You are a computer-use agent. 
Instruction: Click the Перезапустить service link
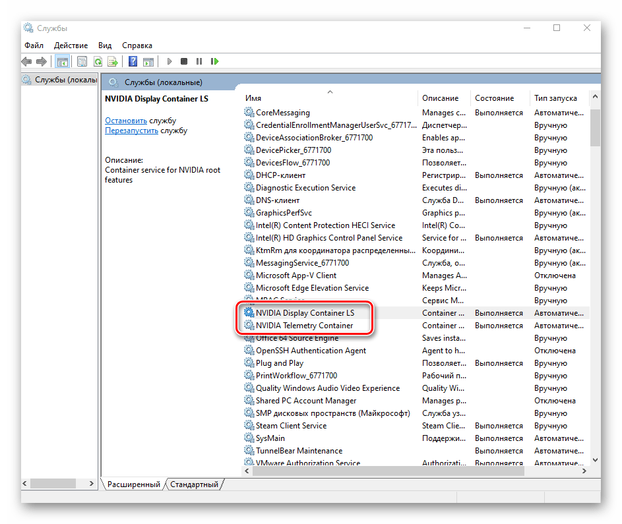click(x=131, y=131)
